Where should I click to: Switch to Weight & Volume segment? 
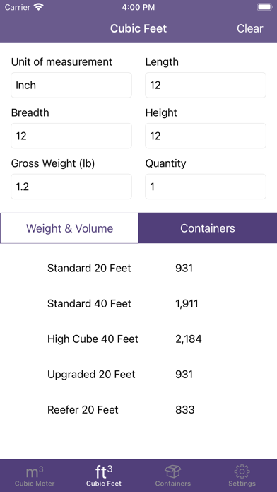point(69,228)
